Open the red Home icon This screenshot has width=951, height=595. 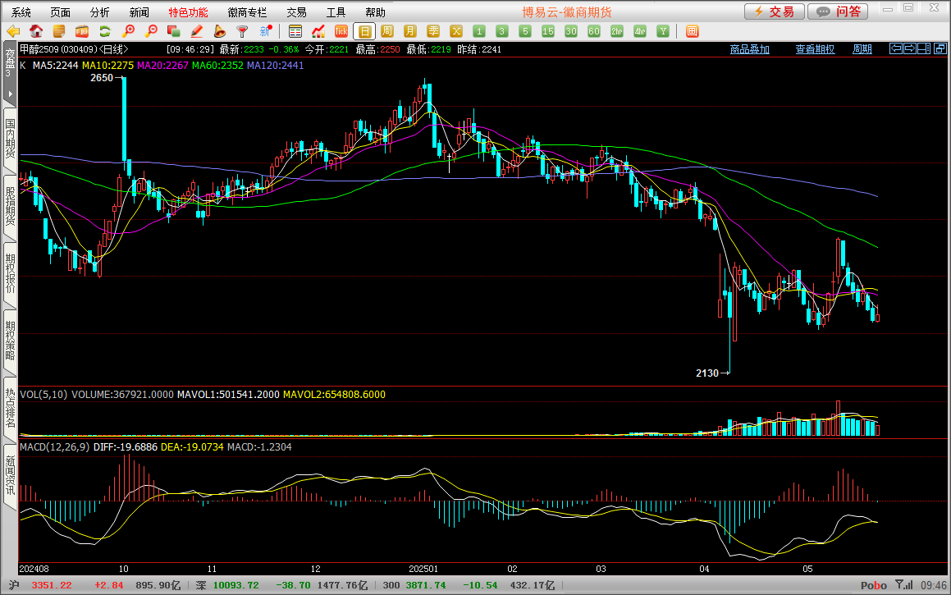[x=36, y=31]
